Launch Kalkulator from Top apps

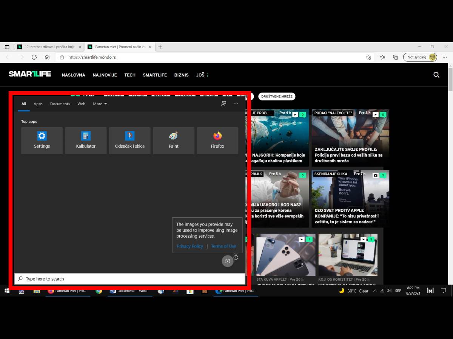click(x=86, y=140)
